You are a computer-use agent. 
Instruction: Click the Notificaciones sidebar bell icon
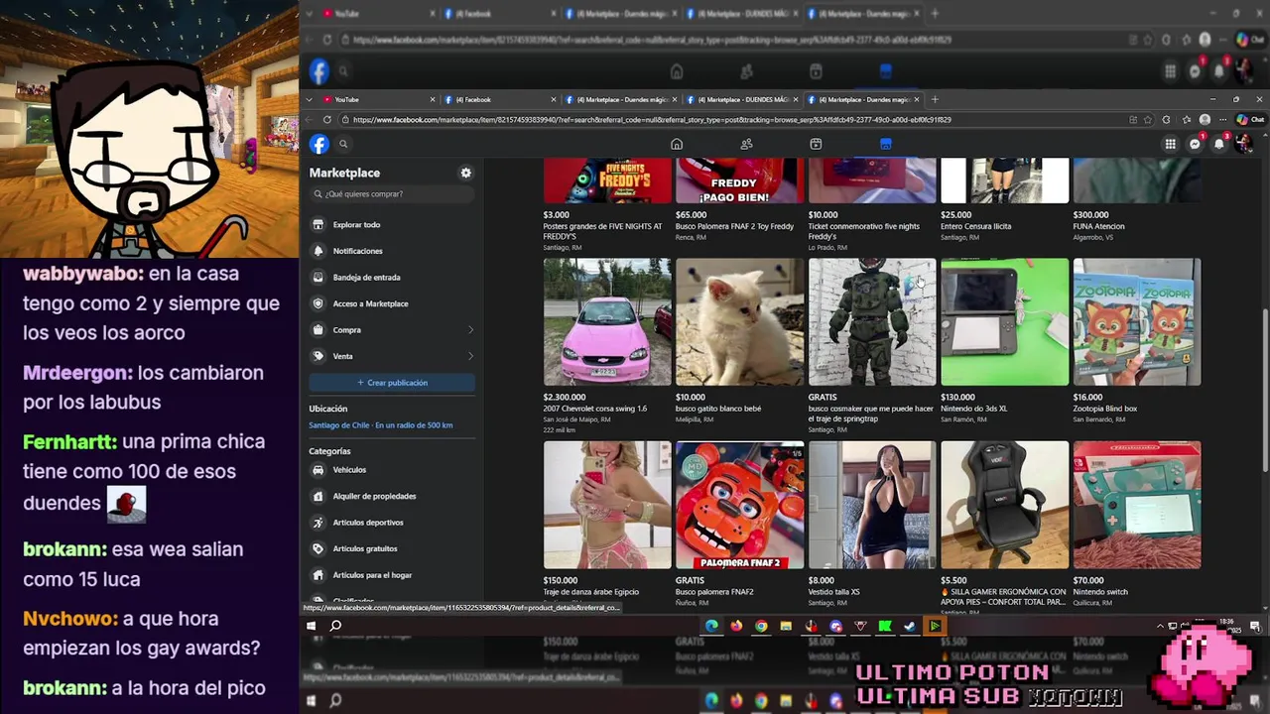317,251
